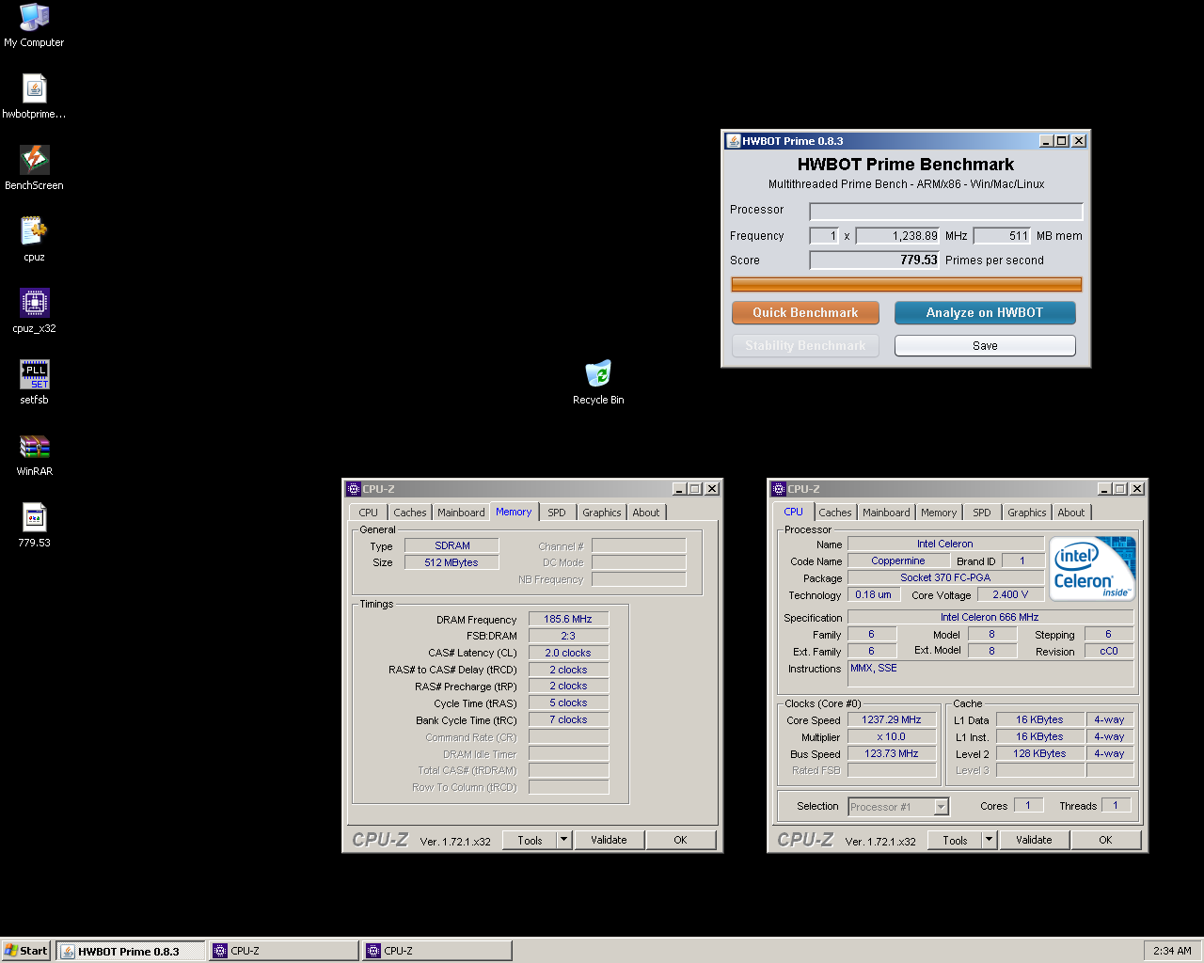Image resolution: width=1204 pixels, height=963 pixels.
Task: Click the Code Name value Coppermine
Action: click(898, 560)
